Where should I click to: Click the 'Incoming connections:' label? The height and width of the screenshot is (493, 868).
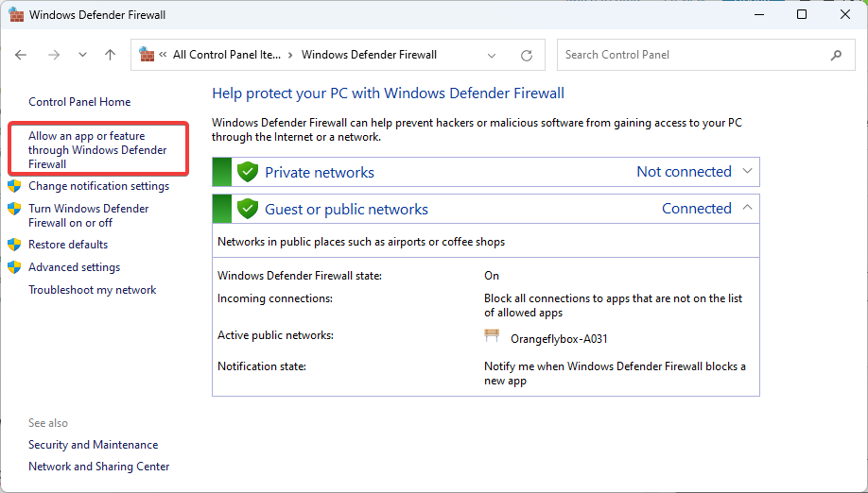click(x=275, y=298)
